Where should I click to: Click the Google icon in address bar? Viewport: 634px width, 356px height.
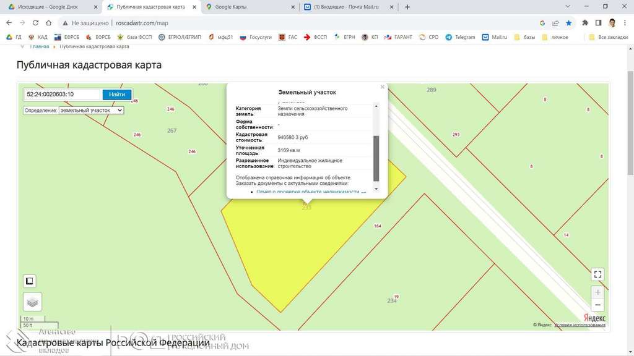point(542,23)
